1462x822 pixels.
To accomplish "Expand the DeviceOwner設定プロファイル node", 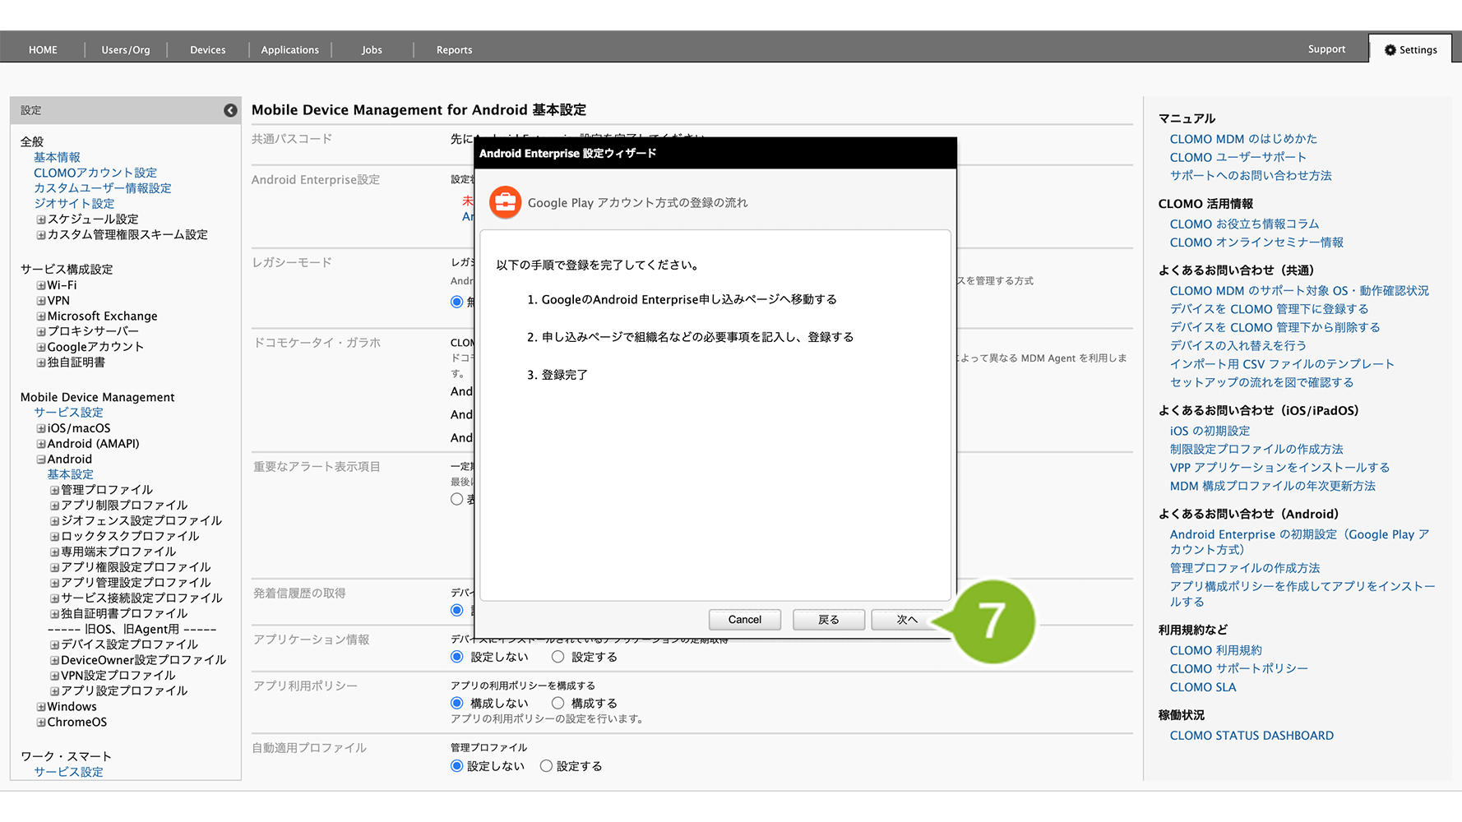I will click(x=54, y=661).
